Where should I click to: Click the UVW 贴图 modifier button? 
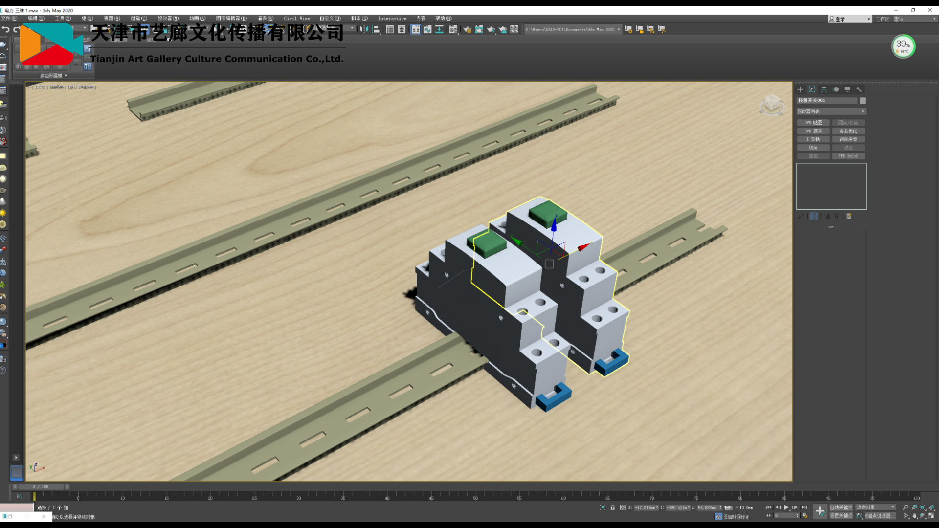tap(813, 123)
